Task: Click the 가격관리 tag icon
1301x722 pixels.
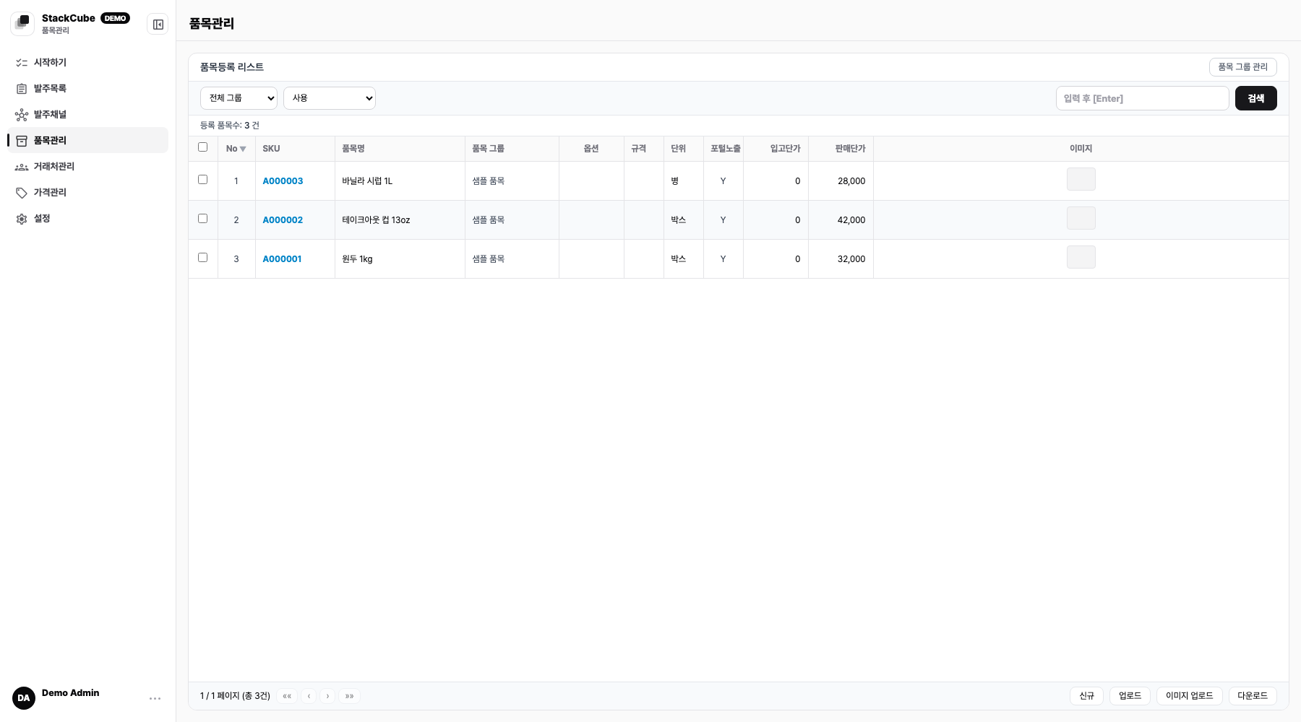Action: pos(22,193)
